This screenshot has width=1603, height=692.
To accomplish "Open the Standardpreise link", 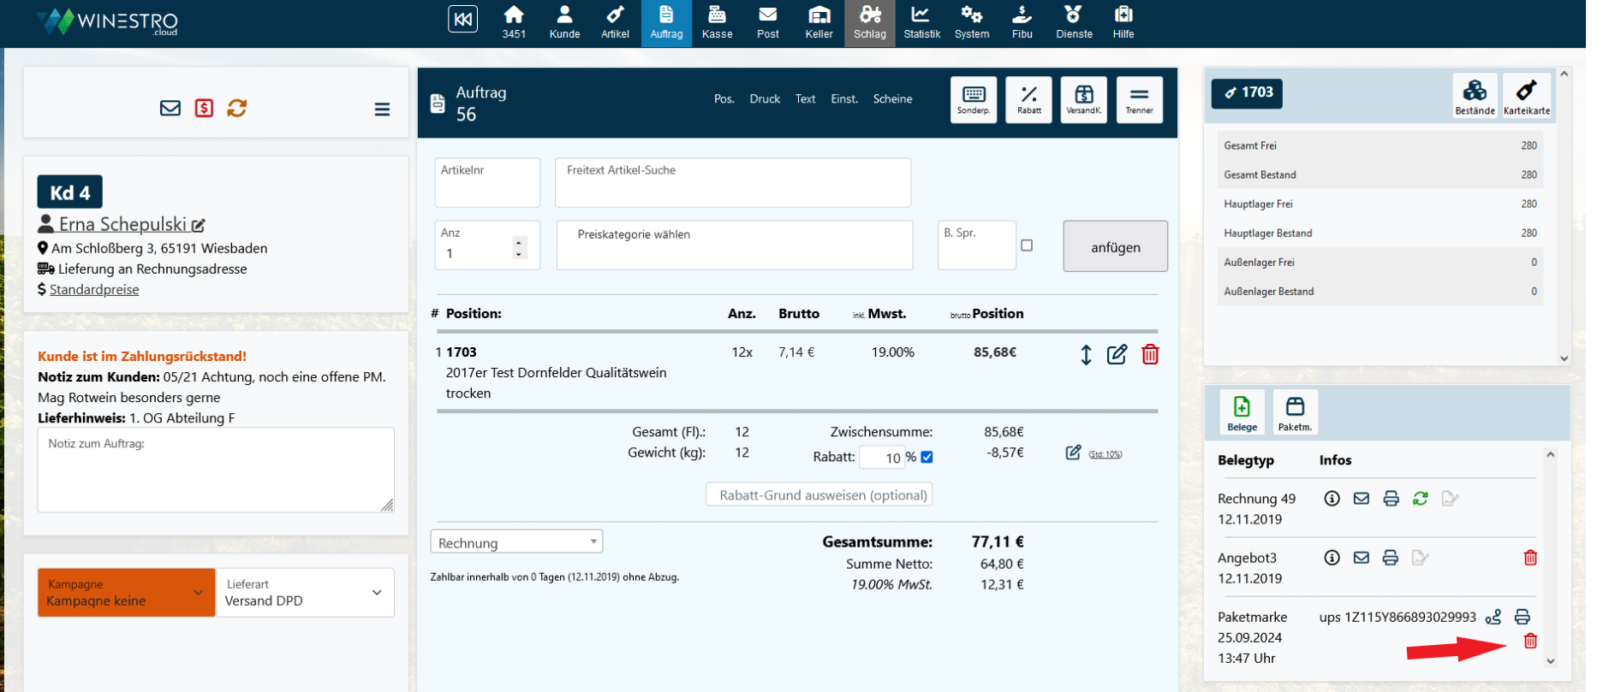I will (x=94, y=289).
